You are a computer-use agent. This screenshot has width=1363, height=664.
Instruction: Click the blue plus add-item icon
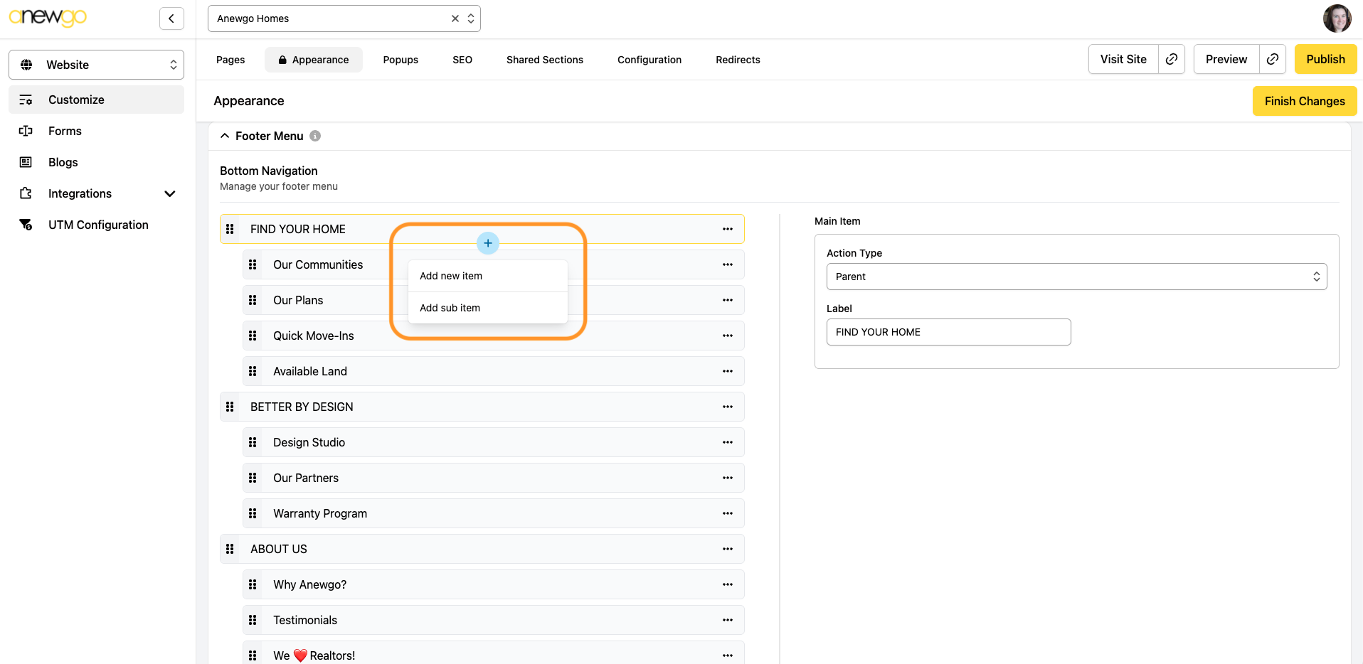pyautogui.click(x=487, y=243)
